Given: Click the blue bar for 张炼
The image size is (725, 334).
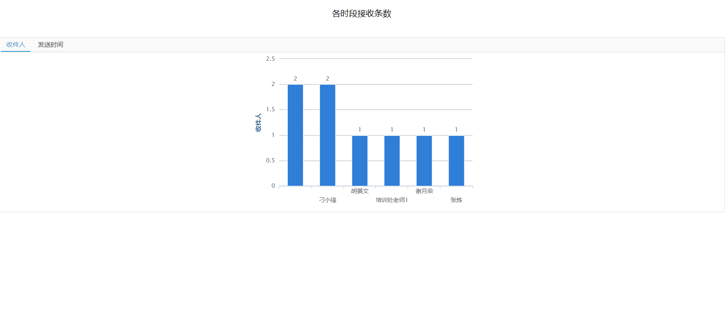Looking at the screenshot, I should (456, 161).
